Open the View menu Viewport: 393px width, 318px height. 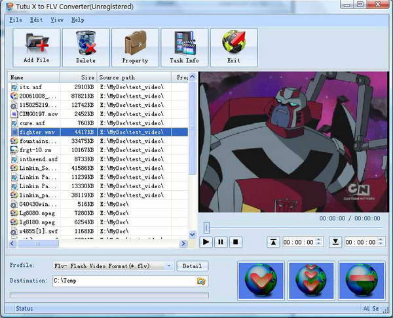click(x=57, y=20)
